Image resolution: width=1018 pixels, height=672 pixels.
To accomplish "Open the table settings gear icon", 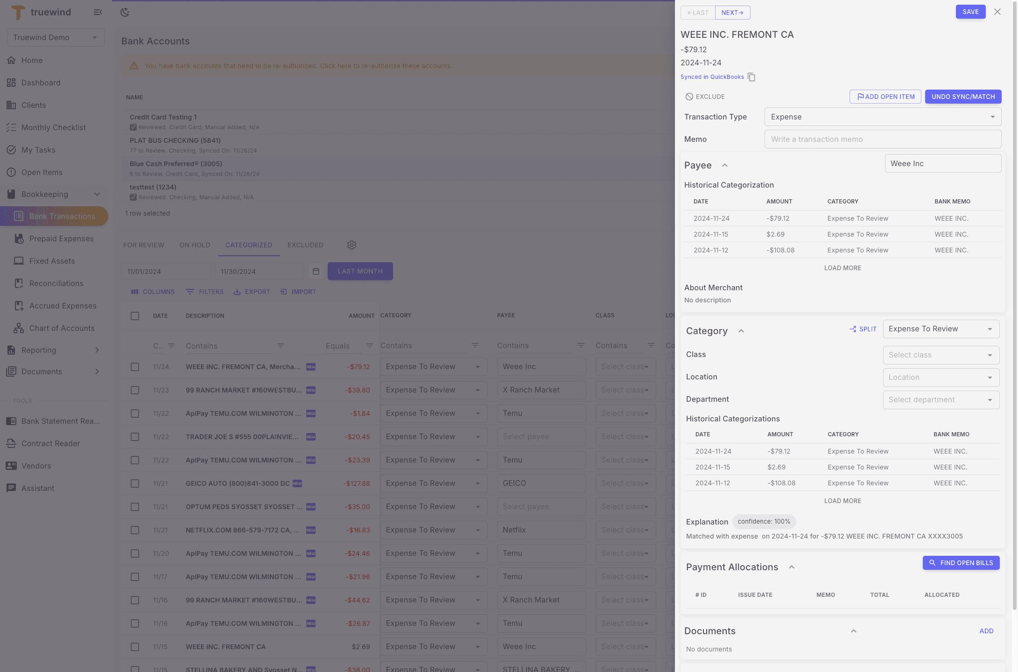I will tap(351, 245).
